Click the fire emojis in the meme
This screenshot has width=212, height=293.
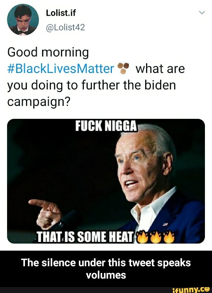click(156, 236)
